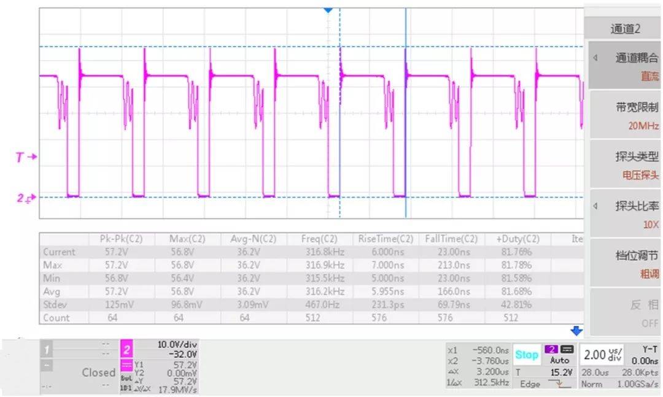
Task: Click the 2.00 us/div timebase box
Action: (x=600, y=355)
